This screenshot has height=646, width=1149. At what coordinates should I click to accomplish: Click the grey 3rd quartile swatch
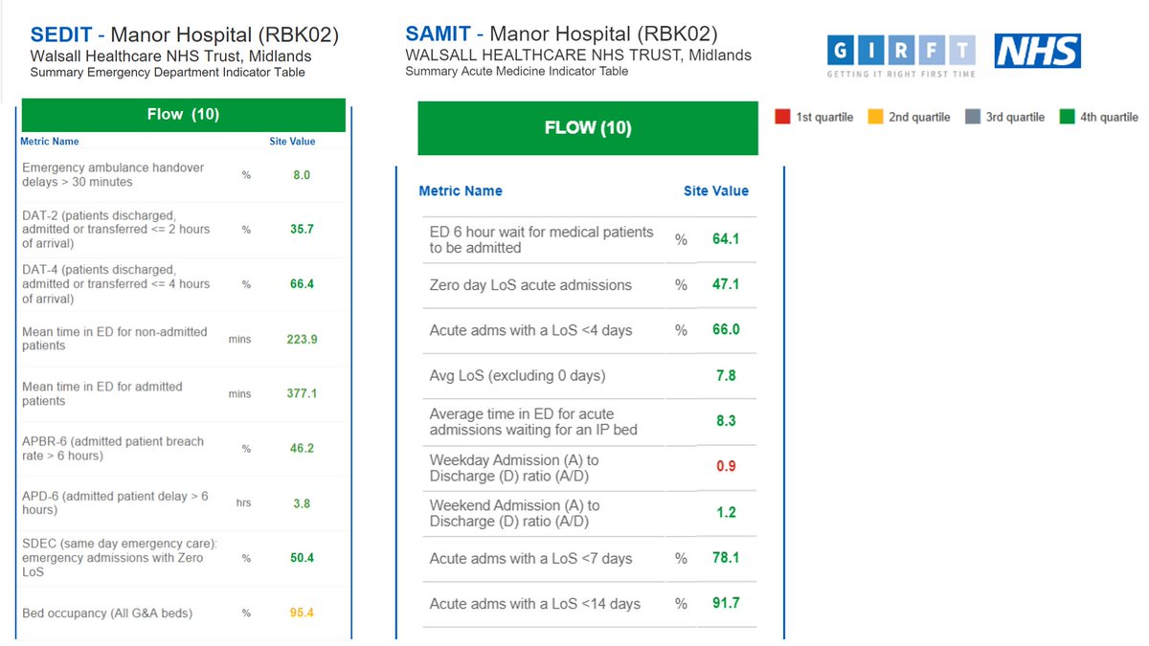click(972, 117)
